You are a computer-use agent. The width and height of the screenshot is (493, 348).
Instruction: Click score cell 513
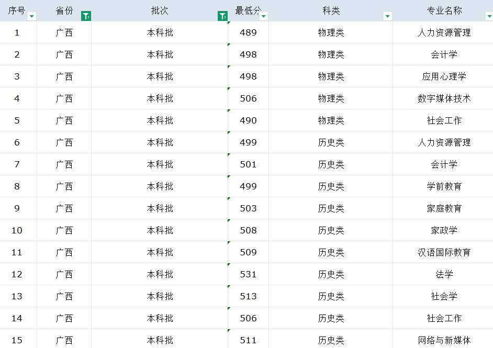pos(248,296)
